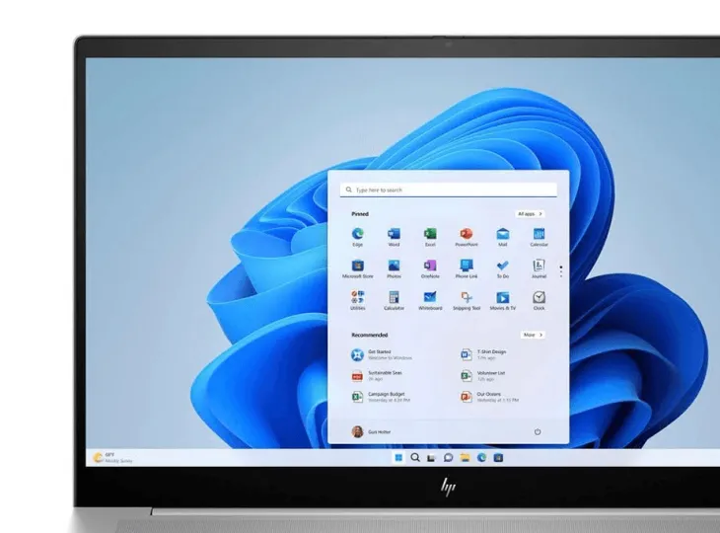The height and width of the screenshot is (533, 720).
Task: Open Chat from the taskbar
Action: 448,458
